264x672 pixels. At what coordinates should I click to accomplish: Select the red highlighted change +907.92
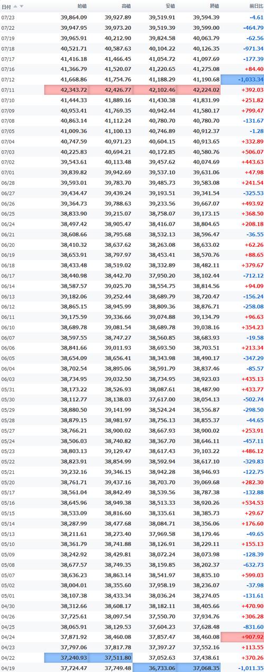(242, 637)
